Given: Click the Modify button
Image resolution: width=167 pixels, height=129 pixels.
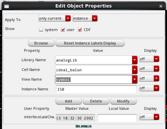Looking at the screenshot, I should (x=123, y=101).
